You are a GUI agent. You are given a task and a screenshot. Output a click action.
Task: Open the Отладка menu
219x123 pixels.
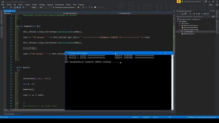35,4
